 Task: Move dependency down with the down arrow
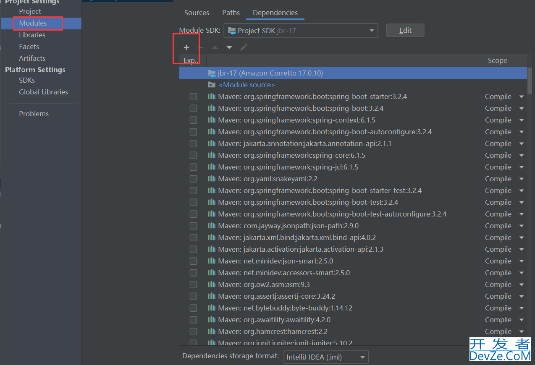[229, 47]
